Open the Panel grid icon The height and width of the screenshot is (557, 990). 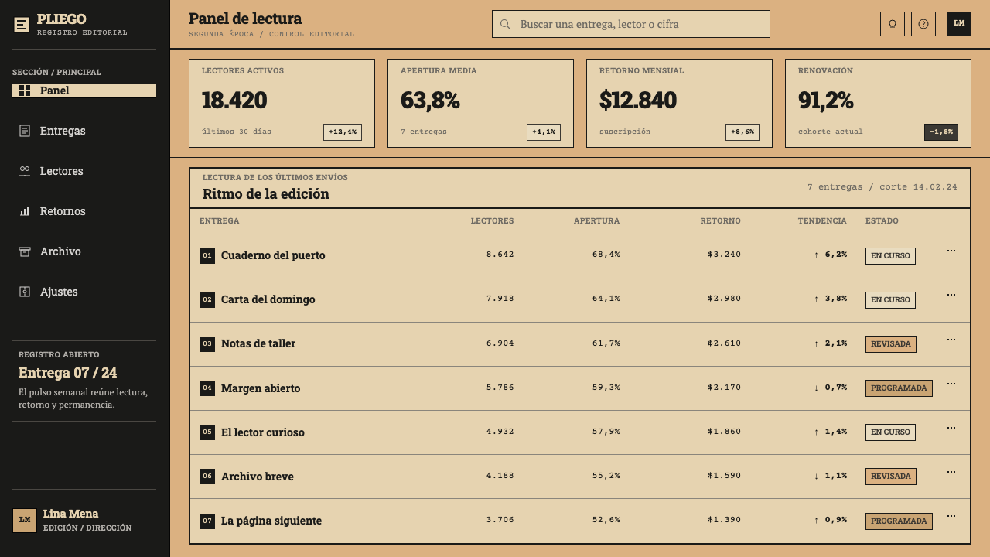pyautogui.click(x=25, y=91)
